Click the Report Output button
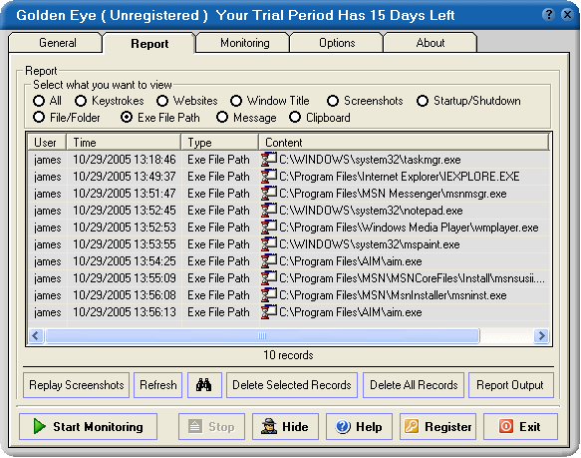The height and width of the screenshot is (458, 581). (511, 385)
